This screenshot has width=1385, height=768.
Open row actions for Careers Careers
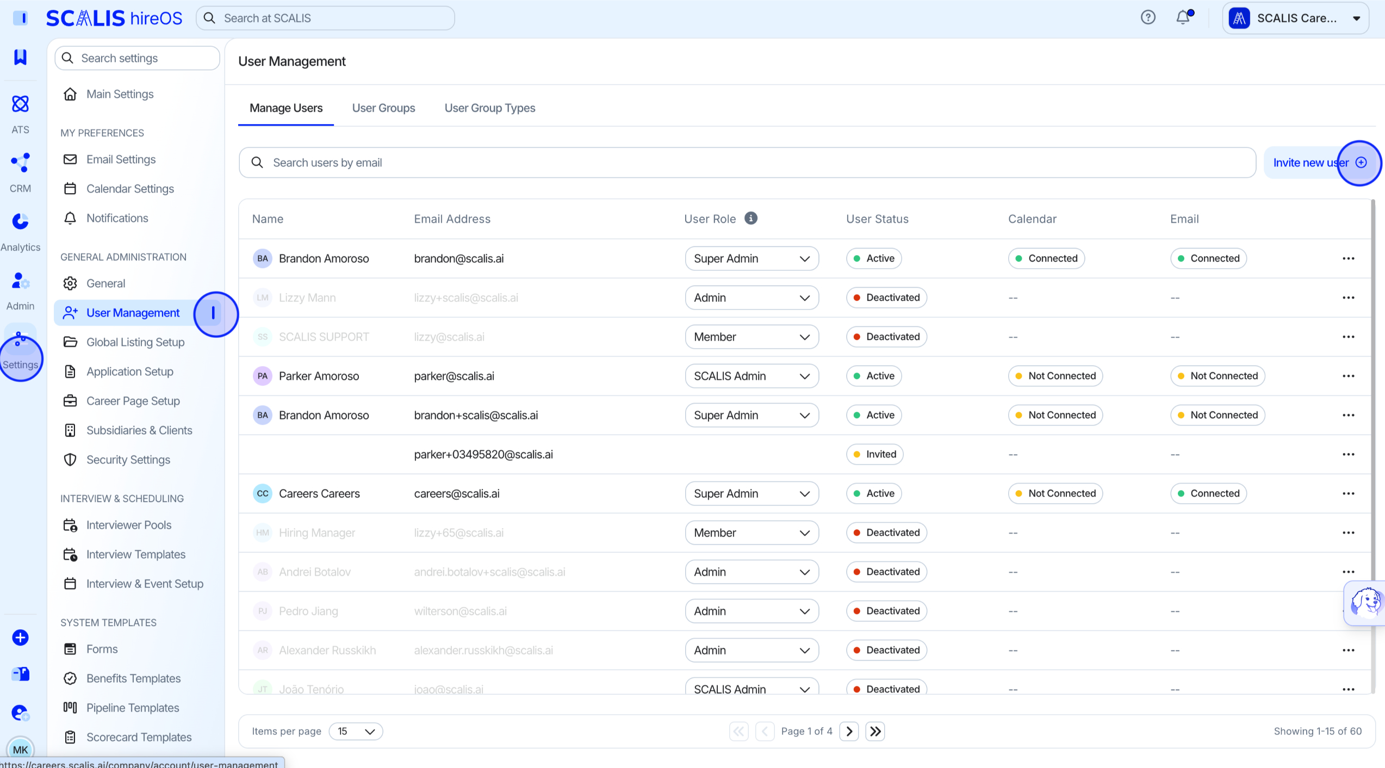point(1349,493)
